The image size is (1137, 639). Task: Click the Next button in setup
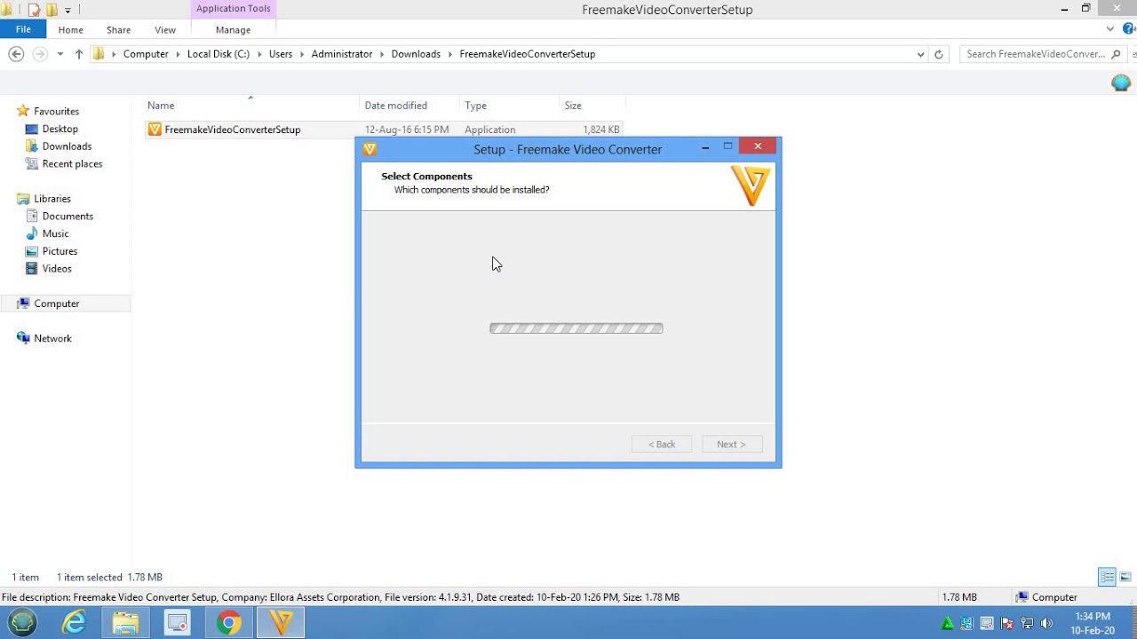click(731, 445)
